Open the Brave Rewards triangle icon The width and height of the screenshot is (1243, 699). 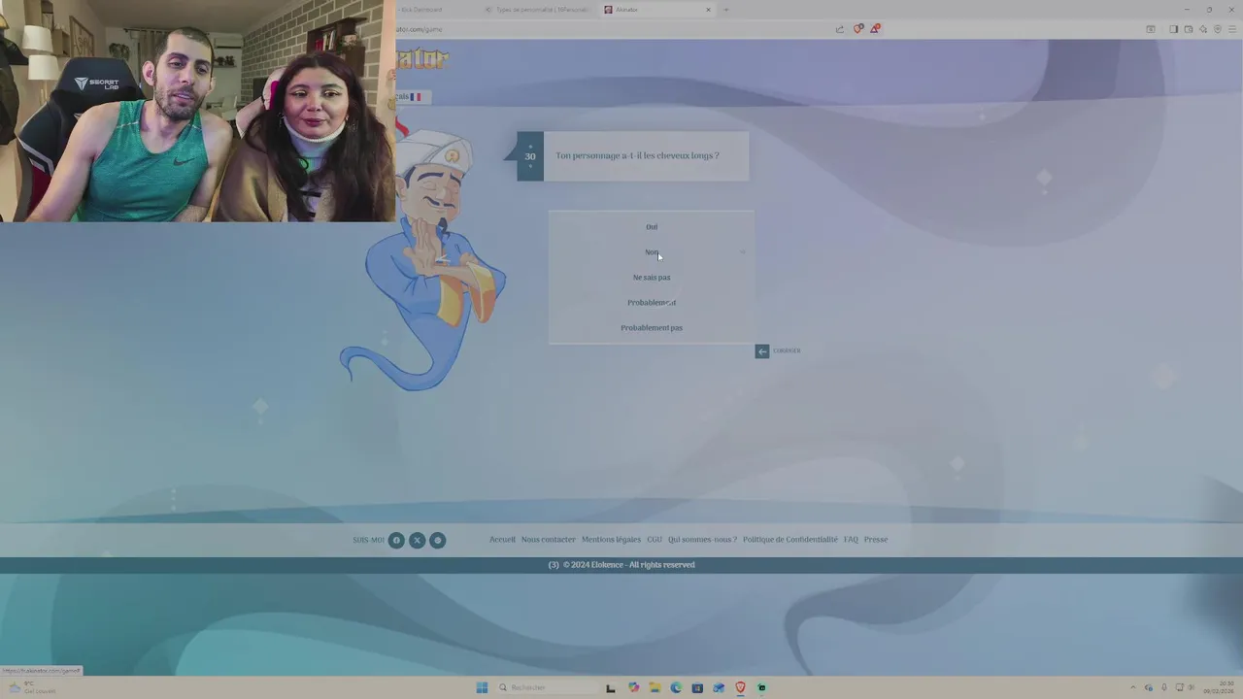(875, 29)
